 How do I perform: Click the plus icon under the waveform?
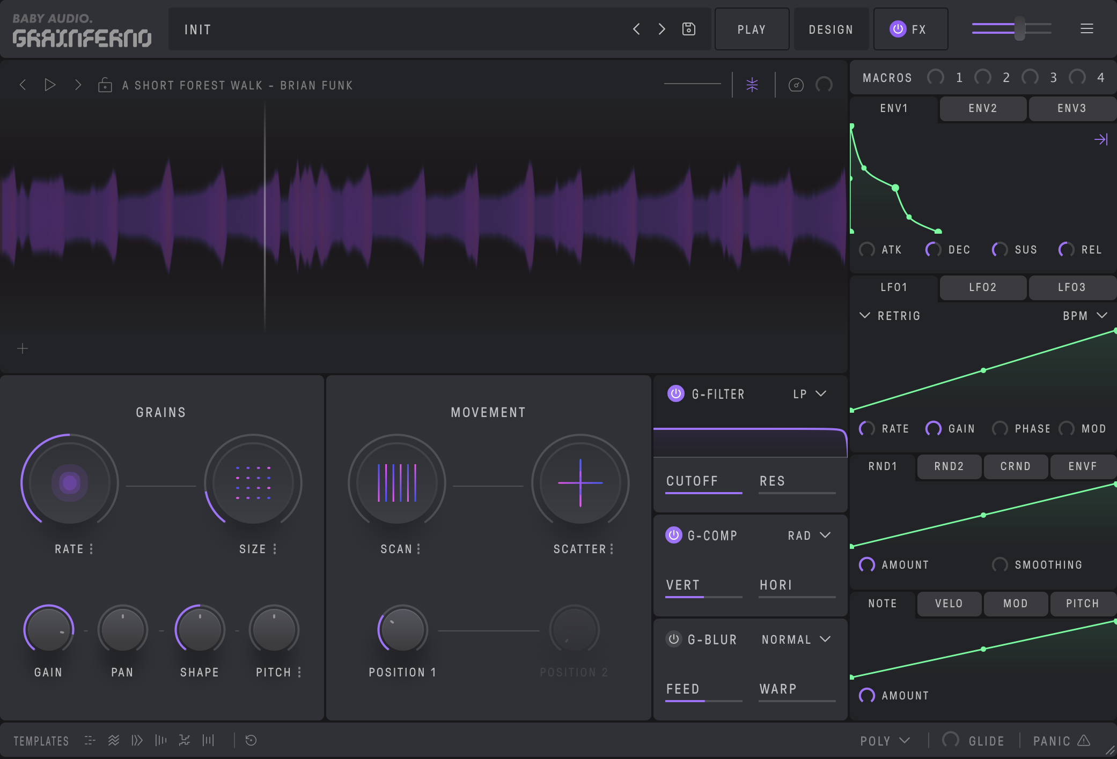23,349
